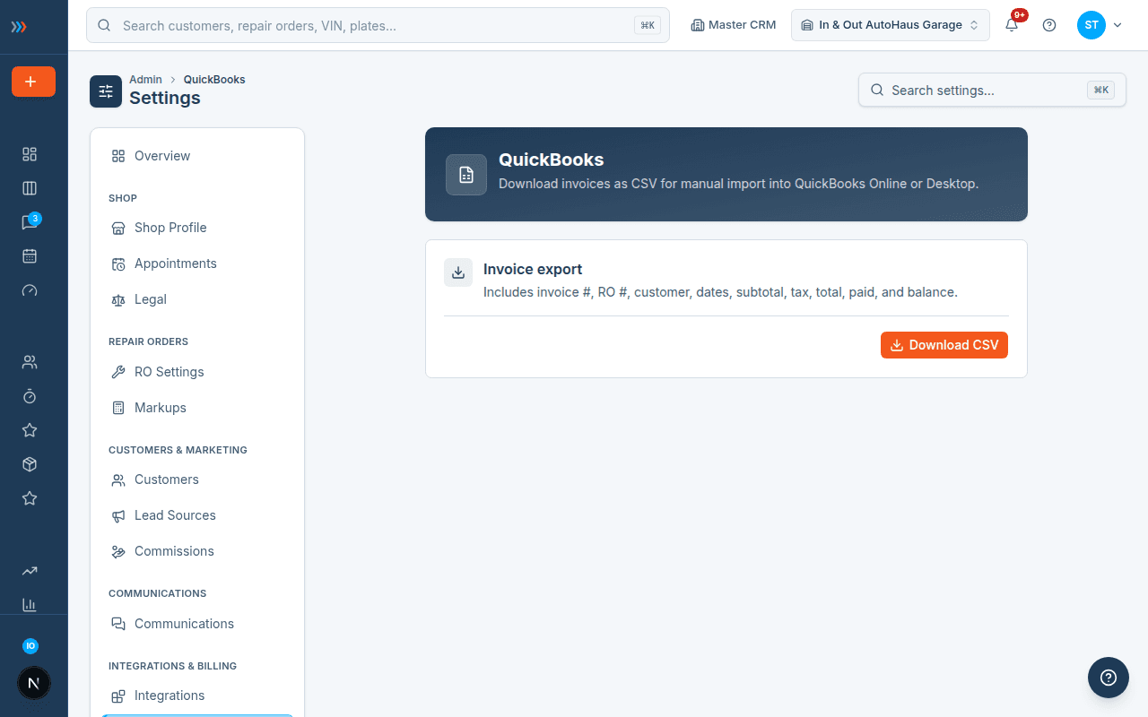Viewport: 1148px width, 717px height.
Task: Open Integrations settings
Action: pos(197,695)
